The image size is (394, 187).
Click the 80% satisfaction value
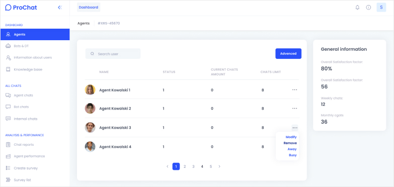coord(327,68)
